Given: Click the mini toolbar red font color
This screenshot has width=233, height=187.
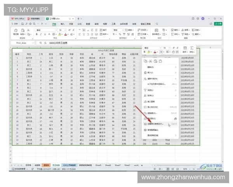Looking at the screenshot, I should [x=155, y=52].
